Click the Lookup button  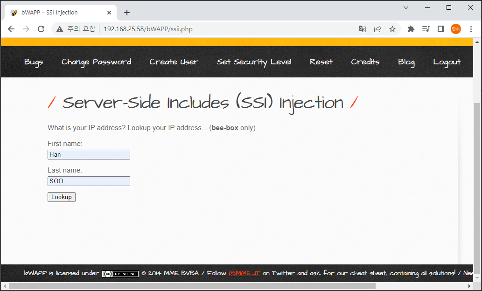62,197
